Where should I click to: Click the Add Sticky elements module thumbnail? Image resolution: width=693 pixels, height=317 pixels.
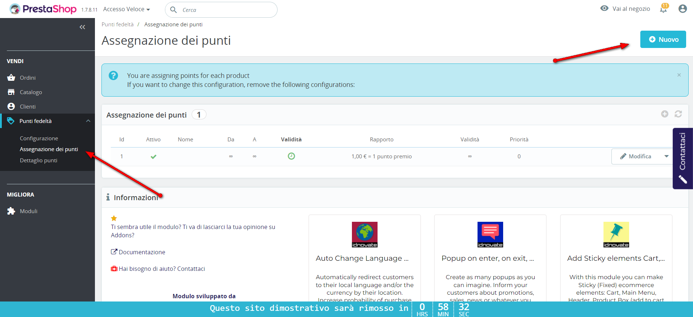[x=616, y=234]
